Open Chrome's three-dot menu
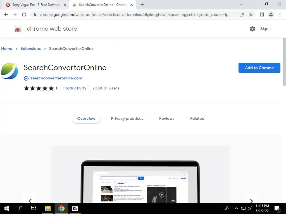This screenshot has height=214, width=286. (x=280, y=14)
